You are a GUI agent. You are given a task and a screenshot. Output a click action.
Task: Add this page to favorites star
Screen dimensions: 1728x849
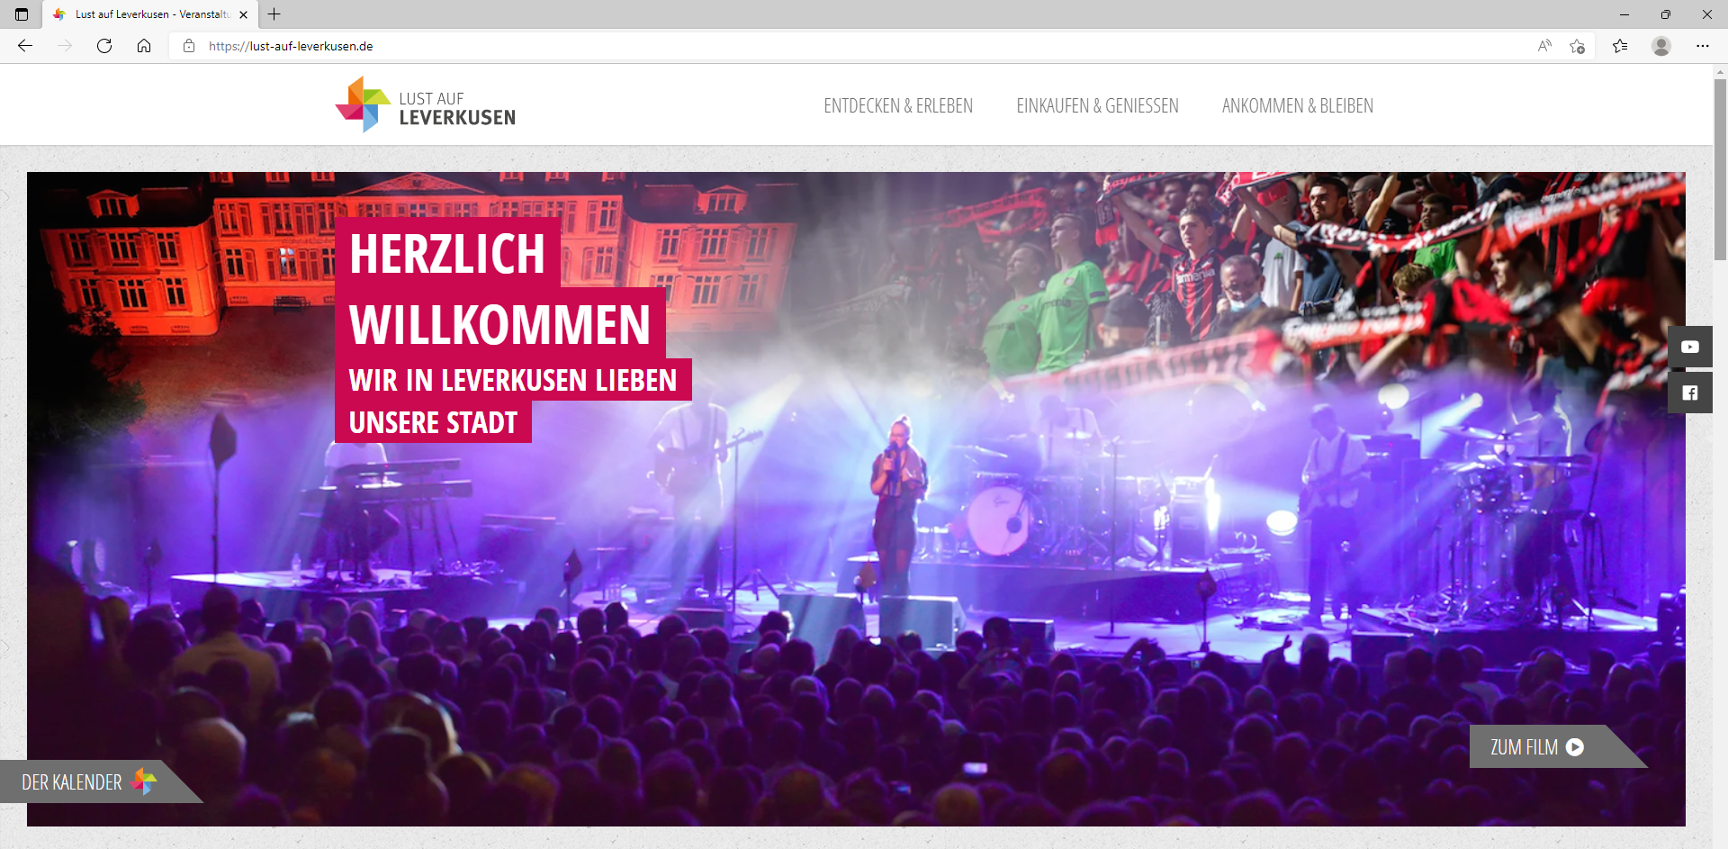click(1577, 46)
